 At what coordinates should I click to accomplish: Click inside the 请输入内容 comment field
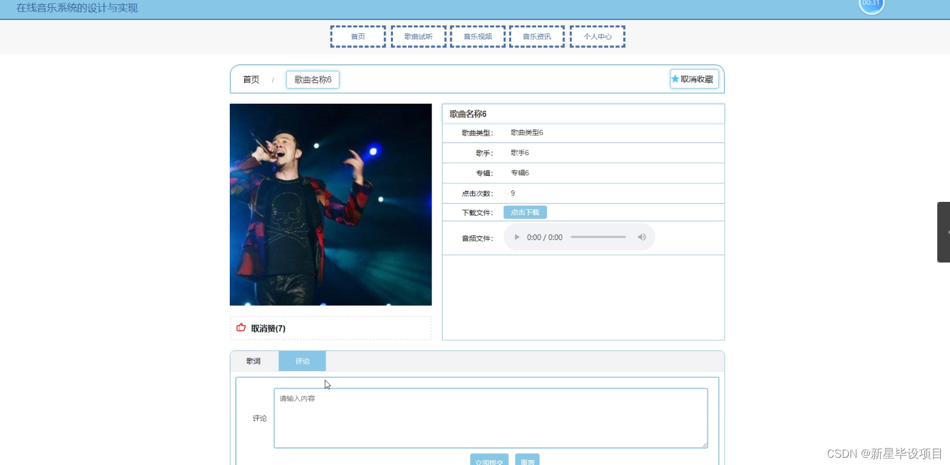(490, 417)
